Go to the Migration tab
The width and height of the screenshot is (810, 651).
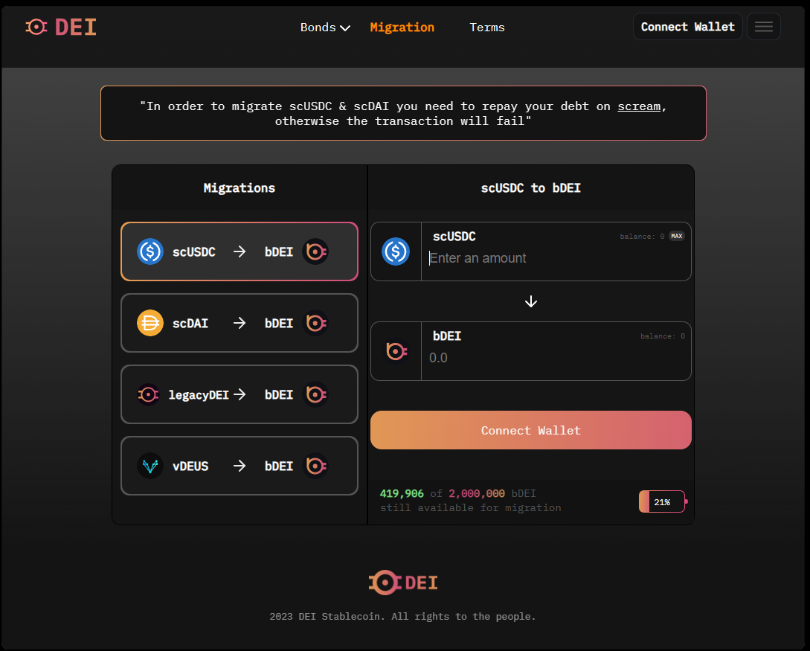pyautogui.click(x=402, y=28)
